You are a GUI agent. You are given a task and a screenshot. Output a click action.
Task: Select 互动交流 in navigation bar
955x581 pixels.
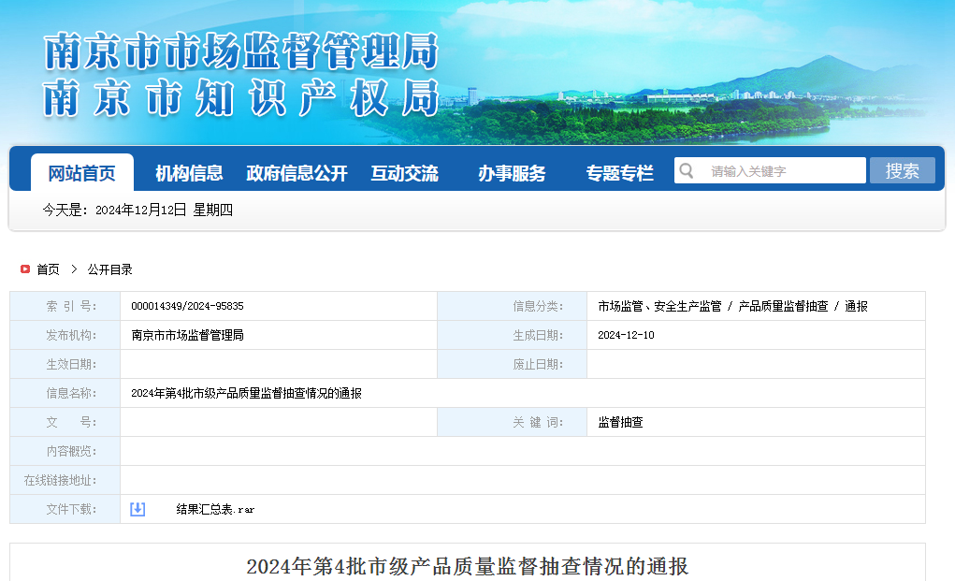click(x=404, y=173)
